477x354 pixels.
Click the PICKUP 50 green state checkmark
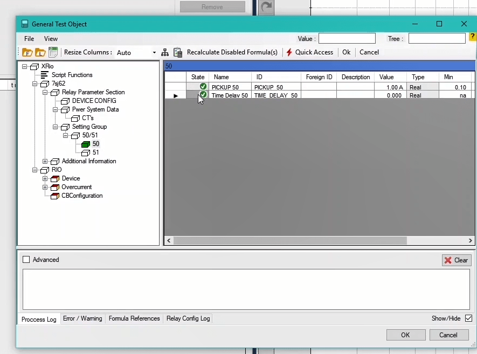click(x=203, y=87)
